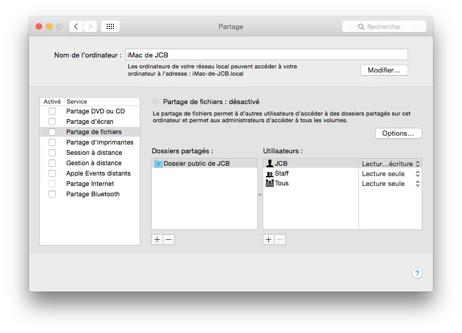This screenshot has width=462, height=333.
Task: Click the Tous everyone group icon
Action: 270,183
